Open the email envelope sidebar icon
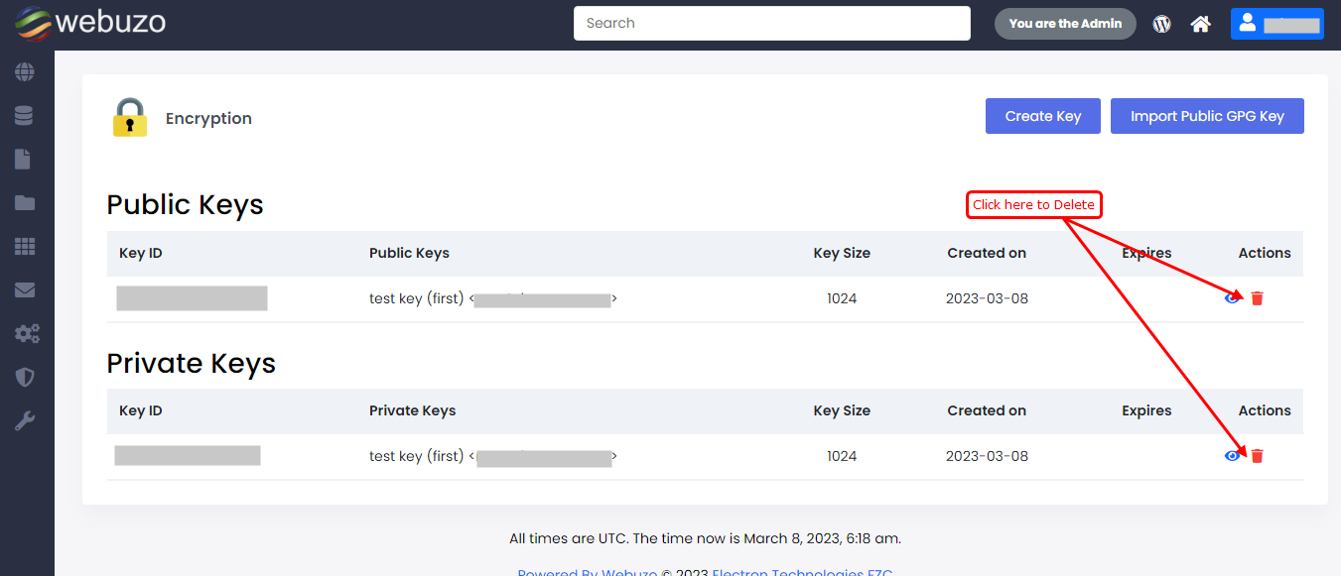The image size is (1341, 576). [25, 290]
